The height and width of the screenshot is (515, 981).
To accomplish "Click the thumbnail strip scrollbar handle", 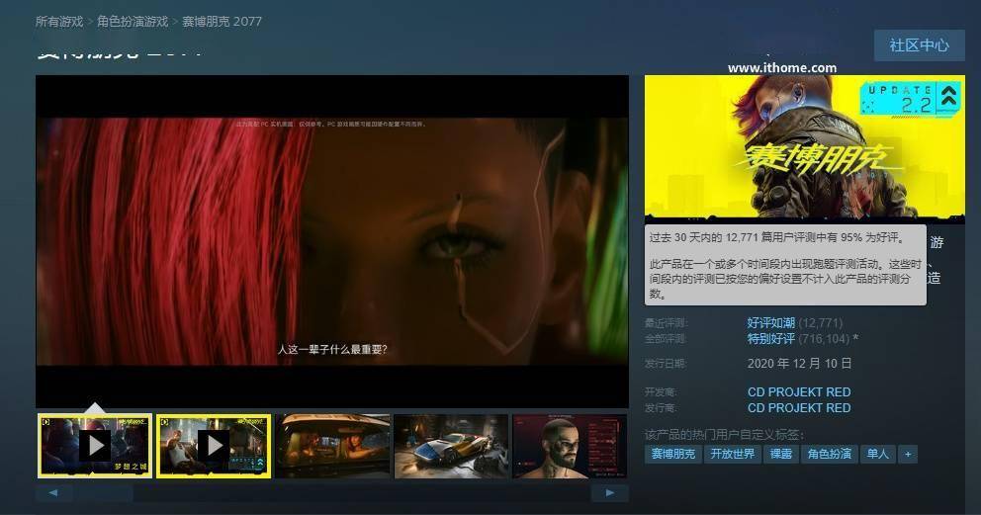I will [x=104, y=493].
